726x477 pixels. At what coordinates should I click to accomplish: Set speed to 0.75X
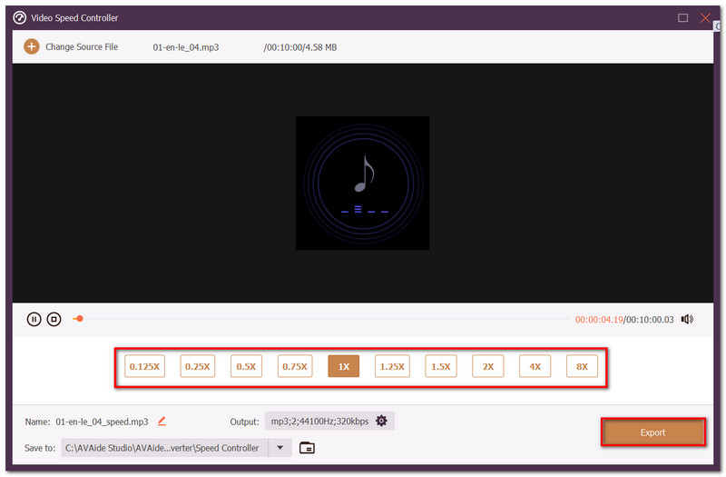295,366
